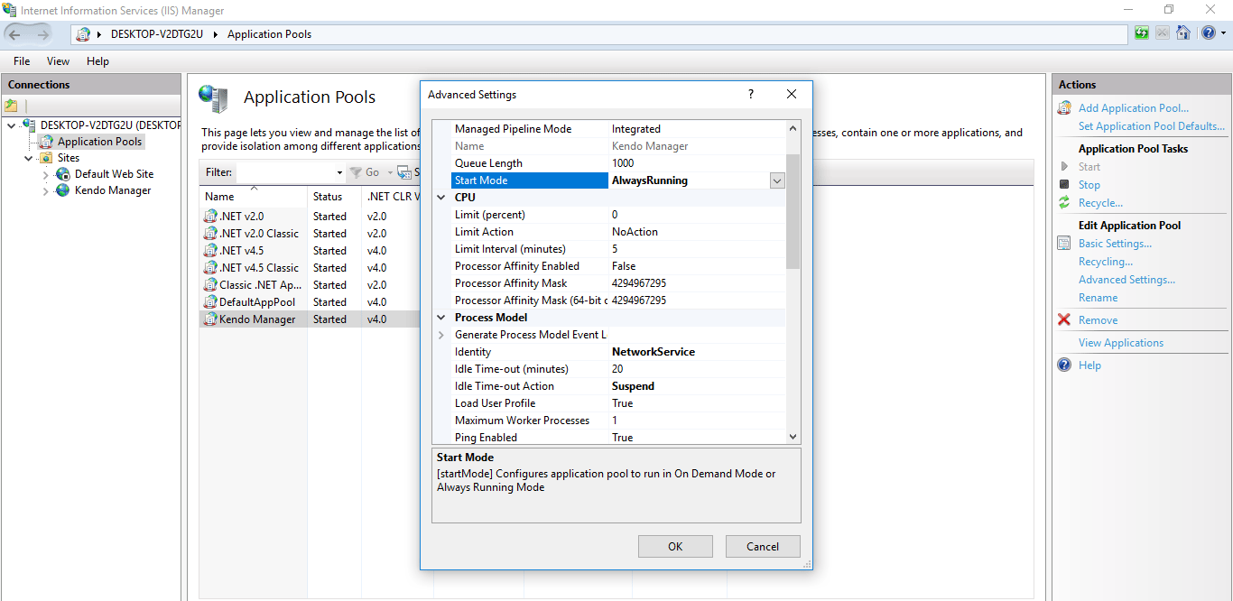Image resolution: width=1233 pixels, height=601 pixels.
Task: Open the Home page via toolbar house icon
Action: [x=1183, y=32]
